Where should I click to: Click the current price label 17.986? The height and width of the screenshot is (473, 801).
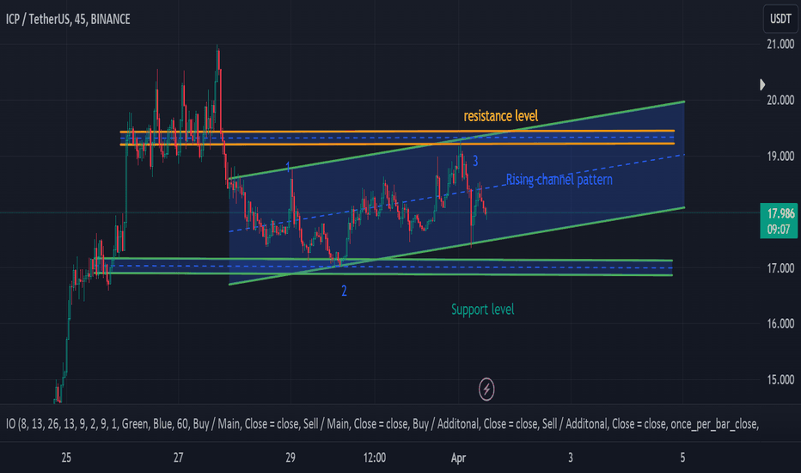780,214
